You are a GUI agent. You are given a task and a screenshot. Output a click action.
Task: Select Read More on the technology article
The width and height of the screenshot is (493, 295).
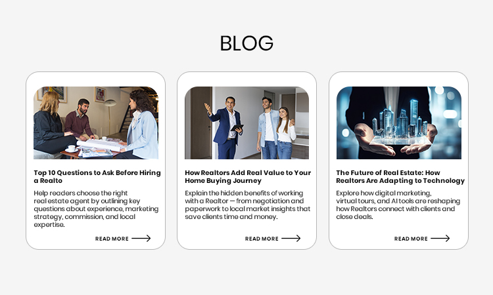[411, 239]
